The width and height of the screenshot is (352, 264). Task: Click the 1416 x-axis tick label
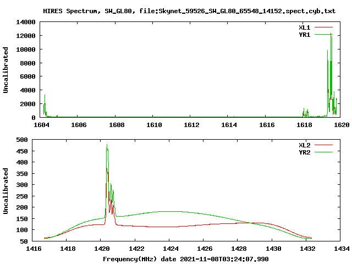[x=34, y=249]
